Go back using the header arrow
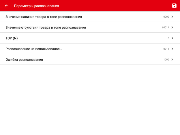 point(6,6)
